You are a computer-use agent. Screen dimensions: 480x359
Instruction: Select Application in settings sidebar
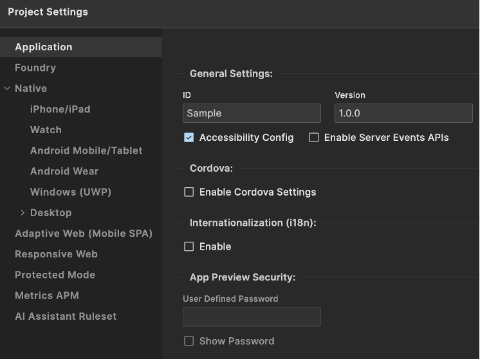[44, 47]
